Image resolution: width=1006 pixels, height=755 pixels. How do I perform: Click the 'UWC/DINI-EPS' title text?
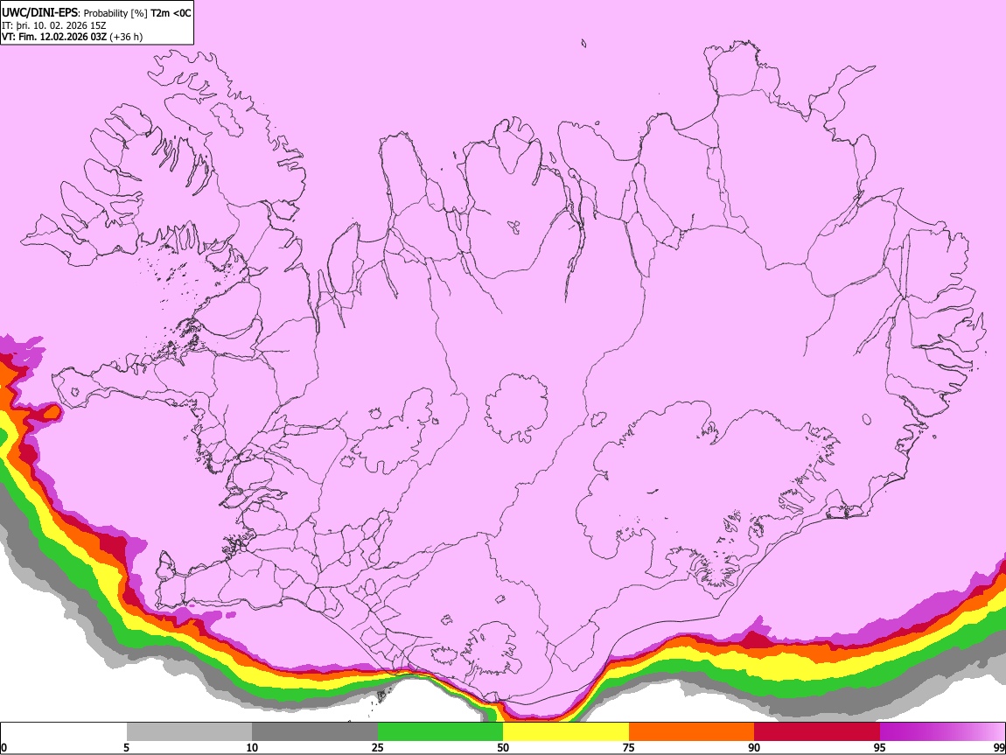click(x=40, y=12)
